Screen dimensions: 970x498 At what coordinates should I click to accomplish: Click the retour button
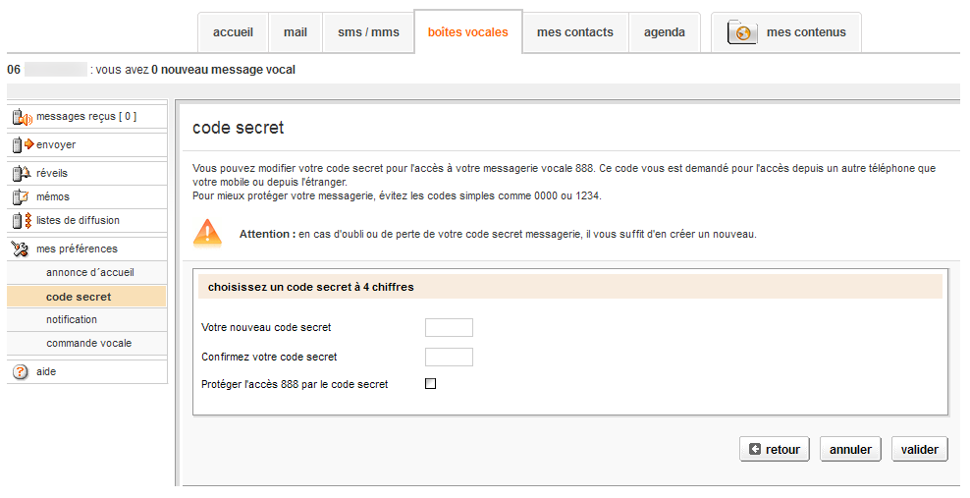click(x=774, y=450)
